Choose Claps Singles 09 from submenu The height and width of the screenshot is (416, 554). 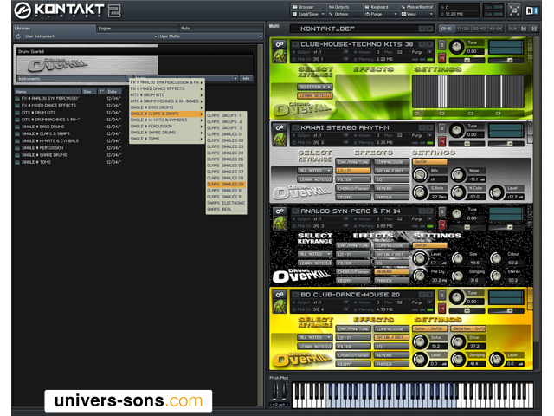226,185
